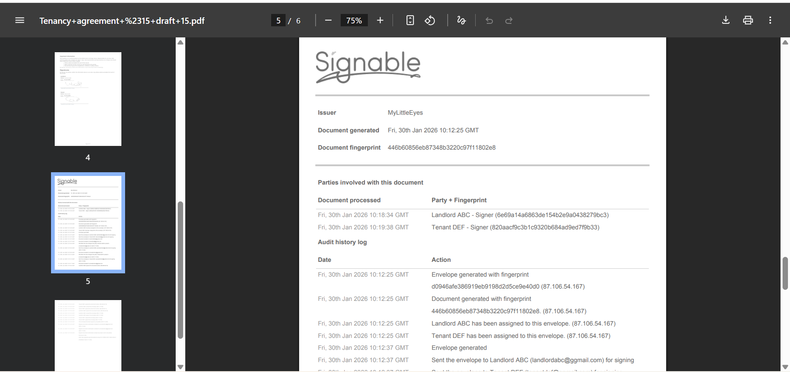790x372 pixels.
Task: Select the 75% zoom level field
Action: coord(354,20)
